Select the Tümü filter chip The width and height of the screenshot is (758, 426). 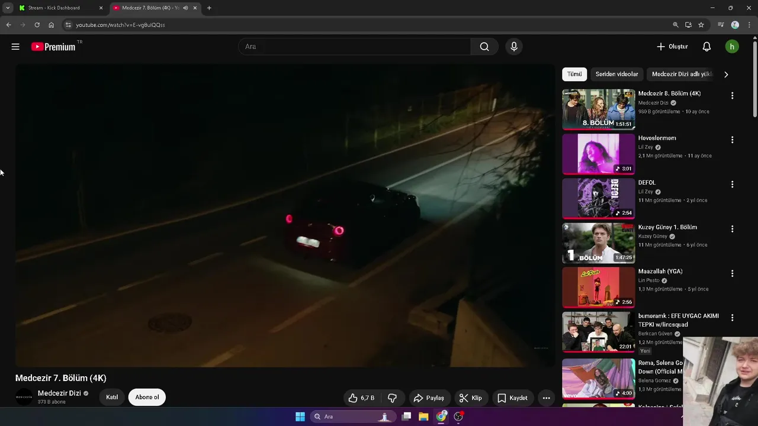pos(574,74)
